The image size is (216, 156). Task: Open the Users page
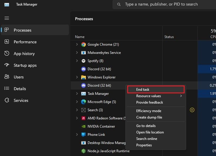[18, 77]
